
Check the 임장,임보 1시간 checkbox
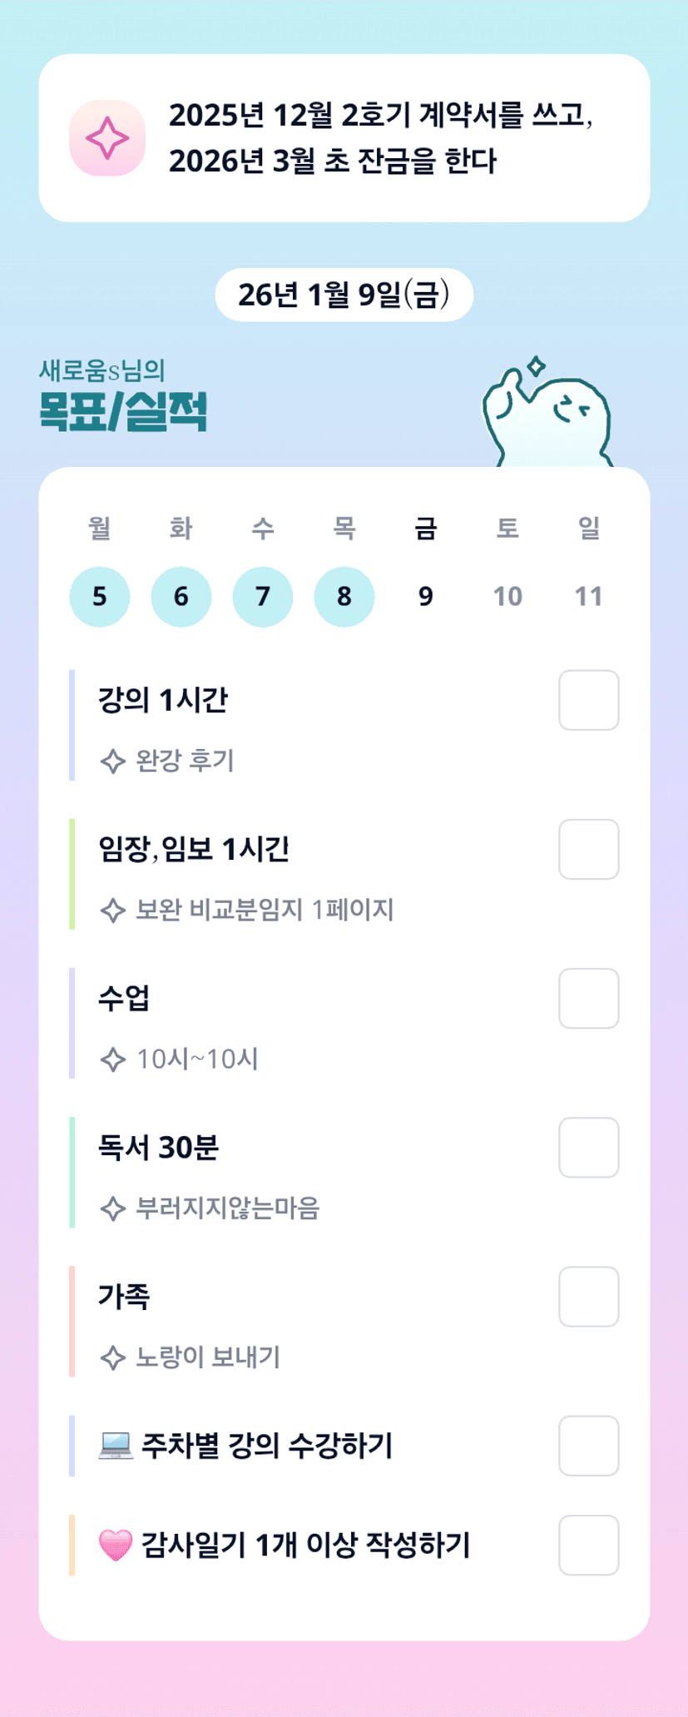pos(588,849)
